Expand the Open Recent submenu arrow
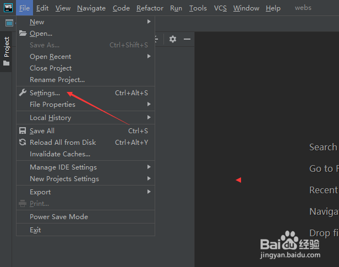 point(149,56)
